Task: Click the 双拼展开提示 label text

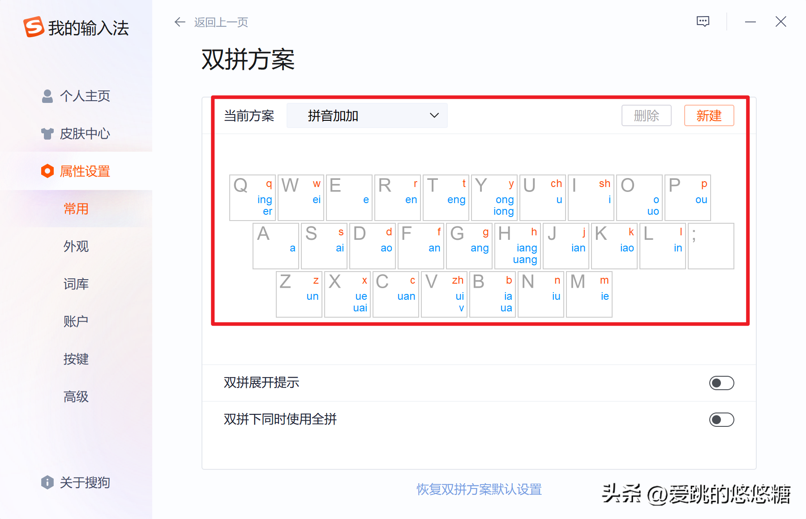Action: pyautogui.click(x=262, y=383)
